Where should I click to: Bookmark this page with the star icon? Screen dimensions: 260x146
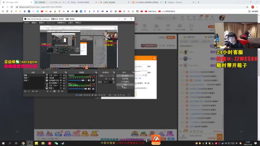coord(247,7)
